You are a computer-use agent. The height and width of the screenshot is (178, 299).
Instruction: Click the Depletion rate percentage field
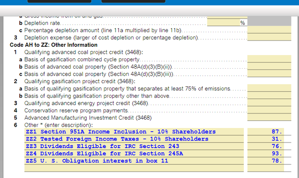tap(223, 23)
